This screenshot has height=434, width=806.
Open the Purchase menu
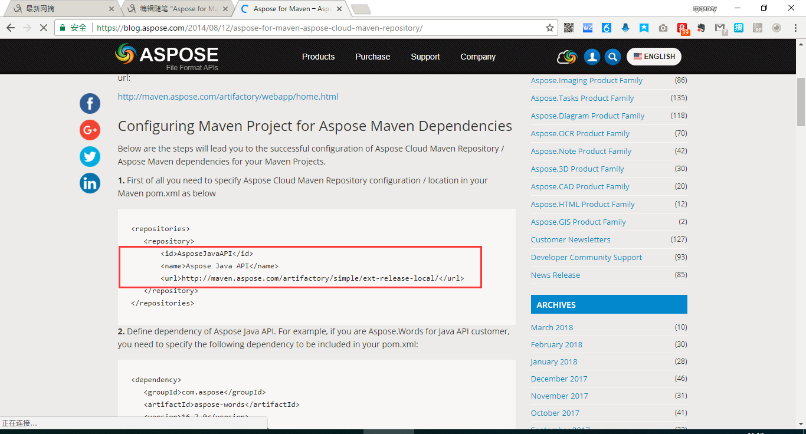(372, 57)
